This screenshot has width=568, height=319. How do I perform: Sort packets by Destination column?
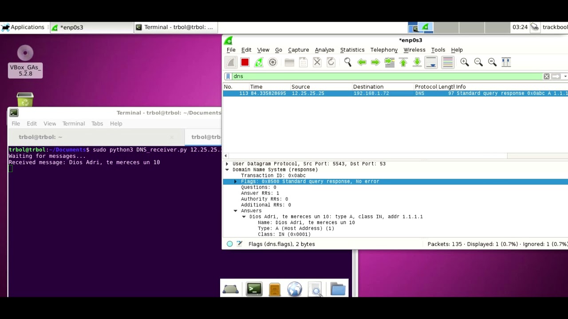tap(383, 87)
